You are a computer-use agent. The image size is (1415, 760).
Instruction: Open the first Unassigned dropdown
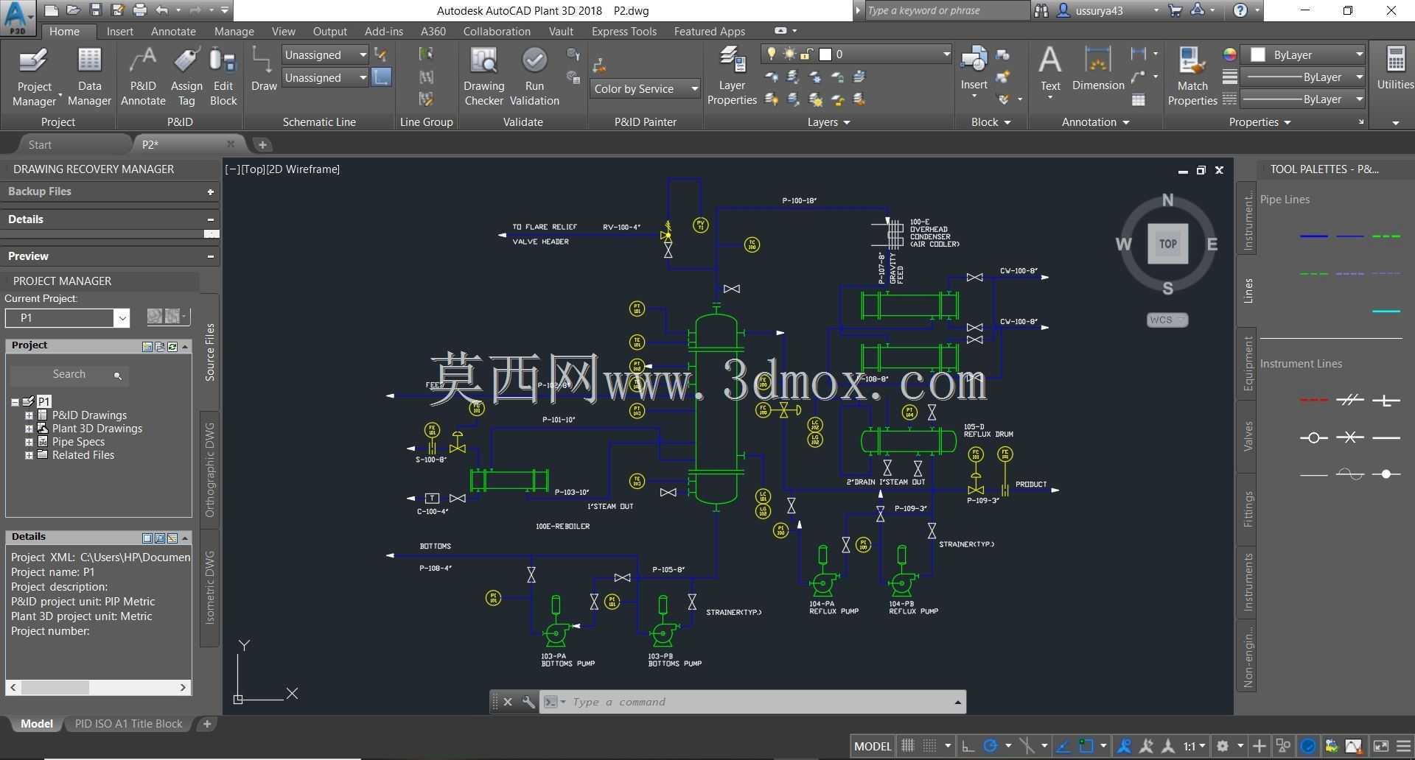pos(325,54)
